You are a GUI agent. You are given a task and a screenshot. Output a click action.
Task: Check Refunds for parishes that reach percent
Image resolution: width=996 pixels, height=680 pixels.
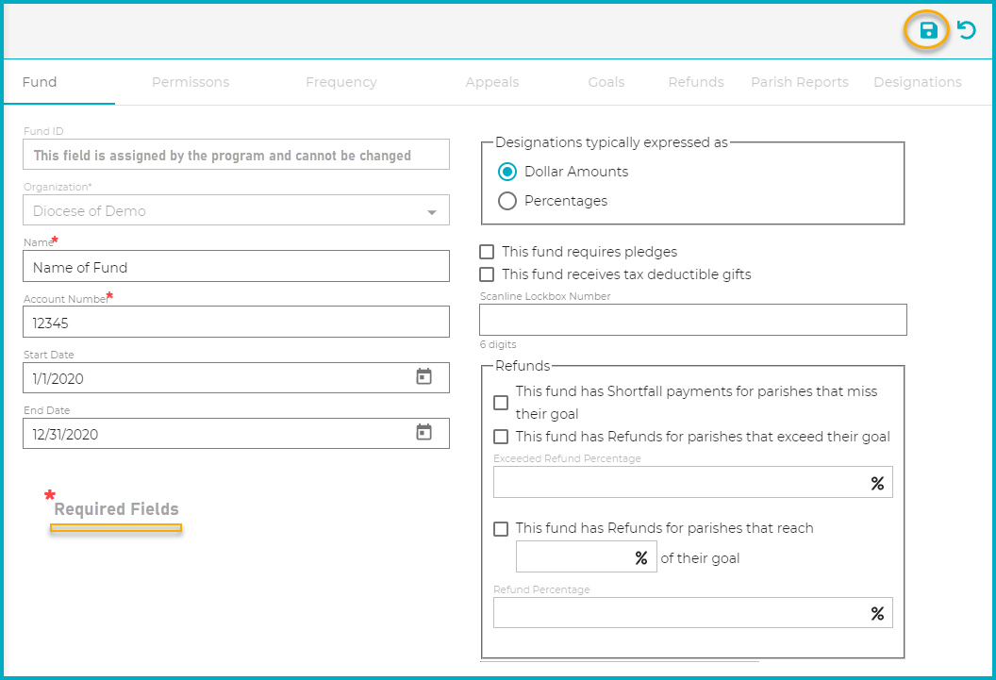[501, 529]
